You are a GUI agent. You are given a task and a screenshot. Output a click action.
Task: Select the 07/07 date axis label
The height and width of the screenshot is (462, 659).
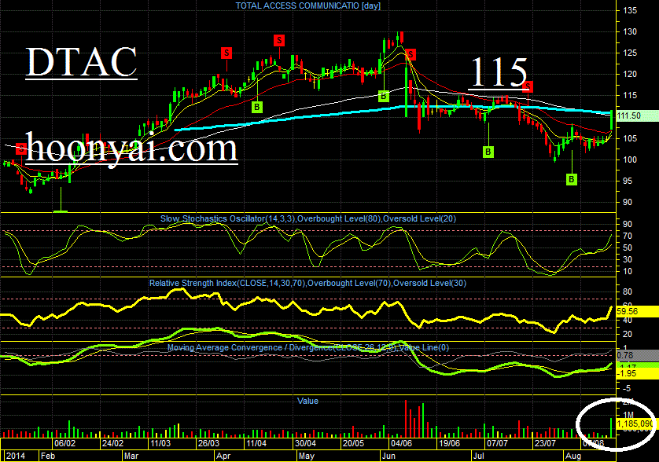click(497, 443)
